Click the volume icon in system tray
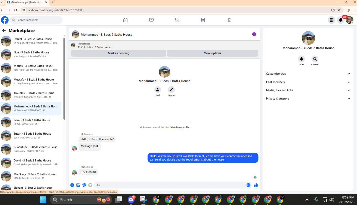The height and width of the screenshot is (205, 357). pos(332,200)
